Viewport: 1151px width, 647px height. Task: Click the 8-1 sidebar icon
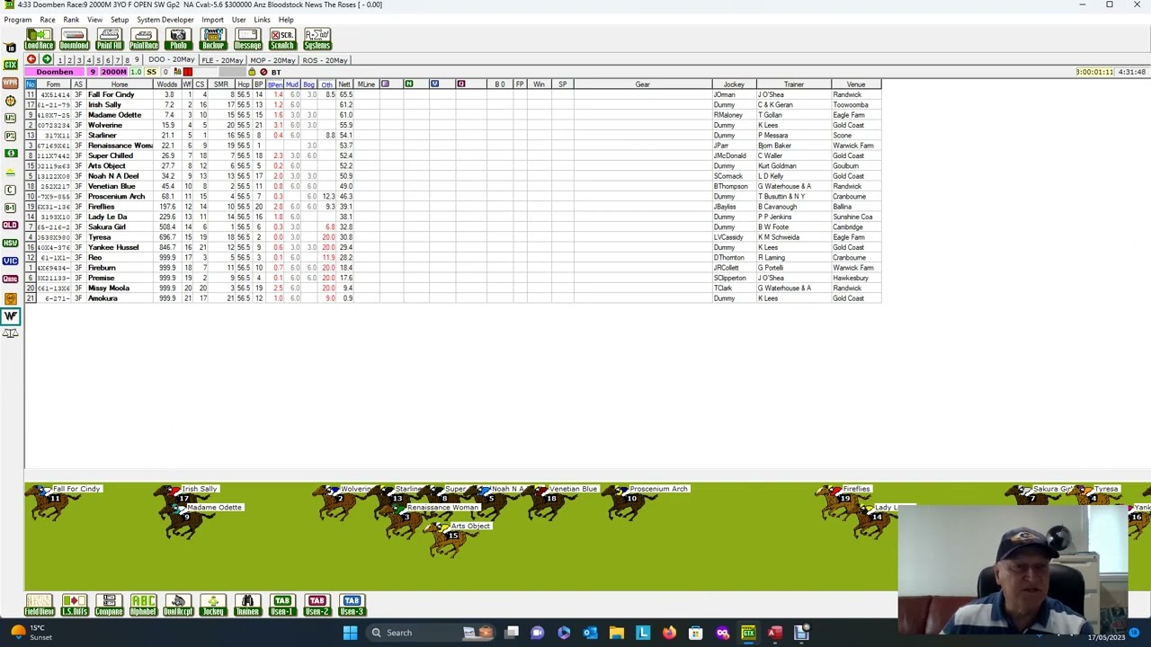coord(10,207)
